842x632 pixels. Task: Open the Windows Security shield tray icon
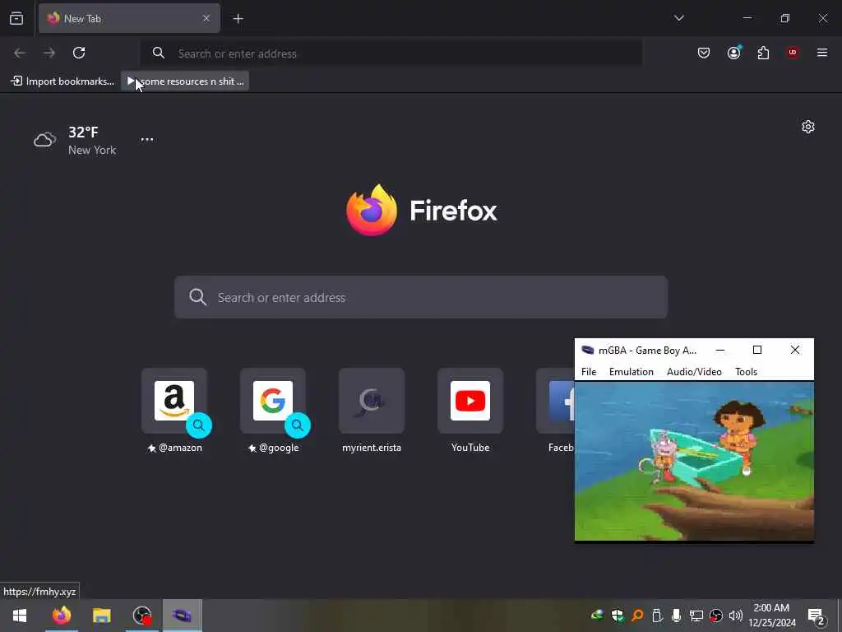tap(617, 616)
